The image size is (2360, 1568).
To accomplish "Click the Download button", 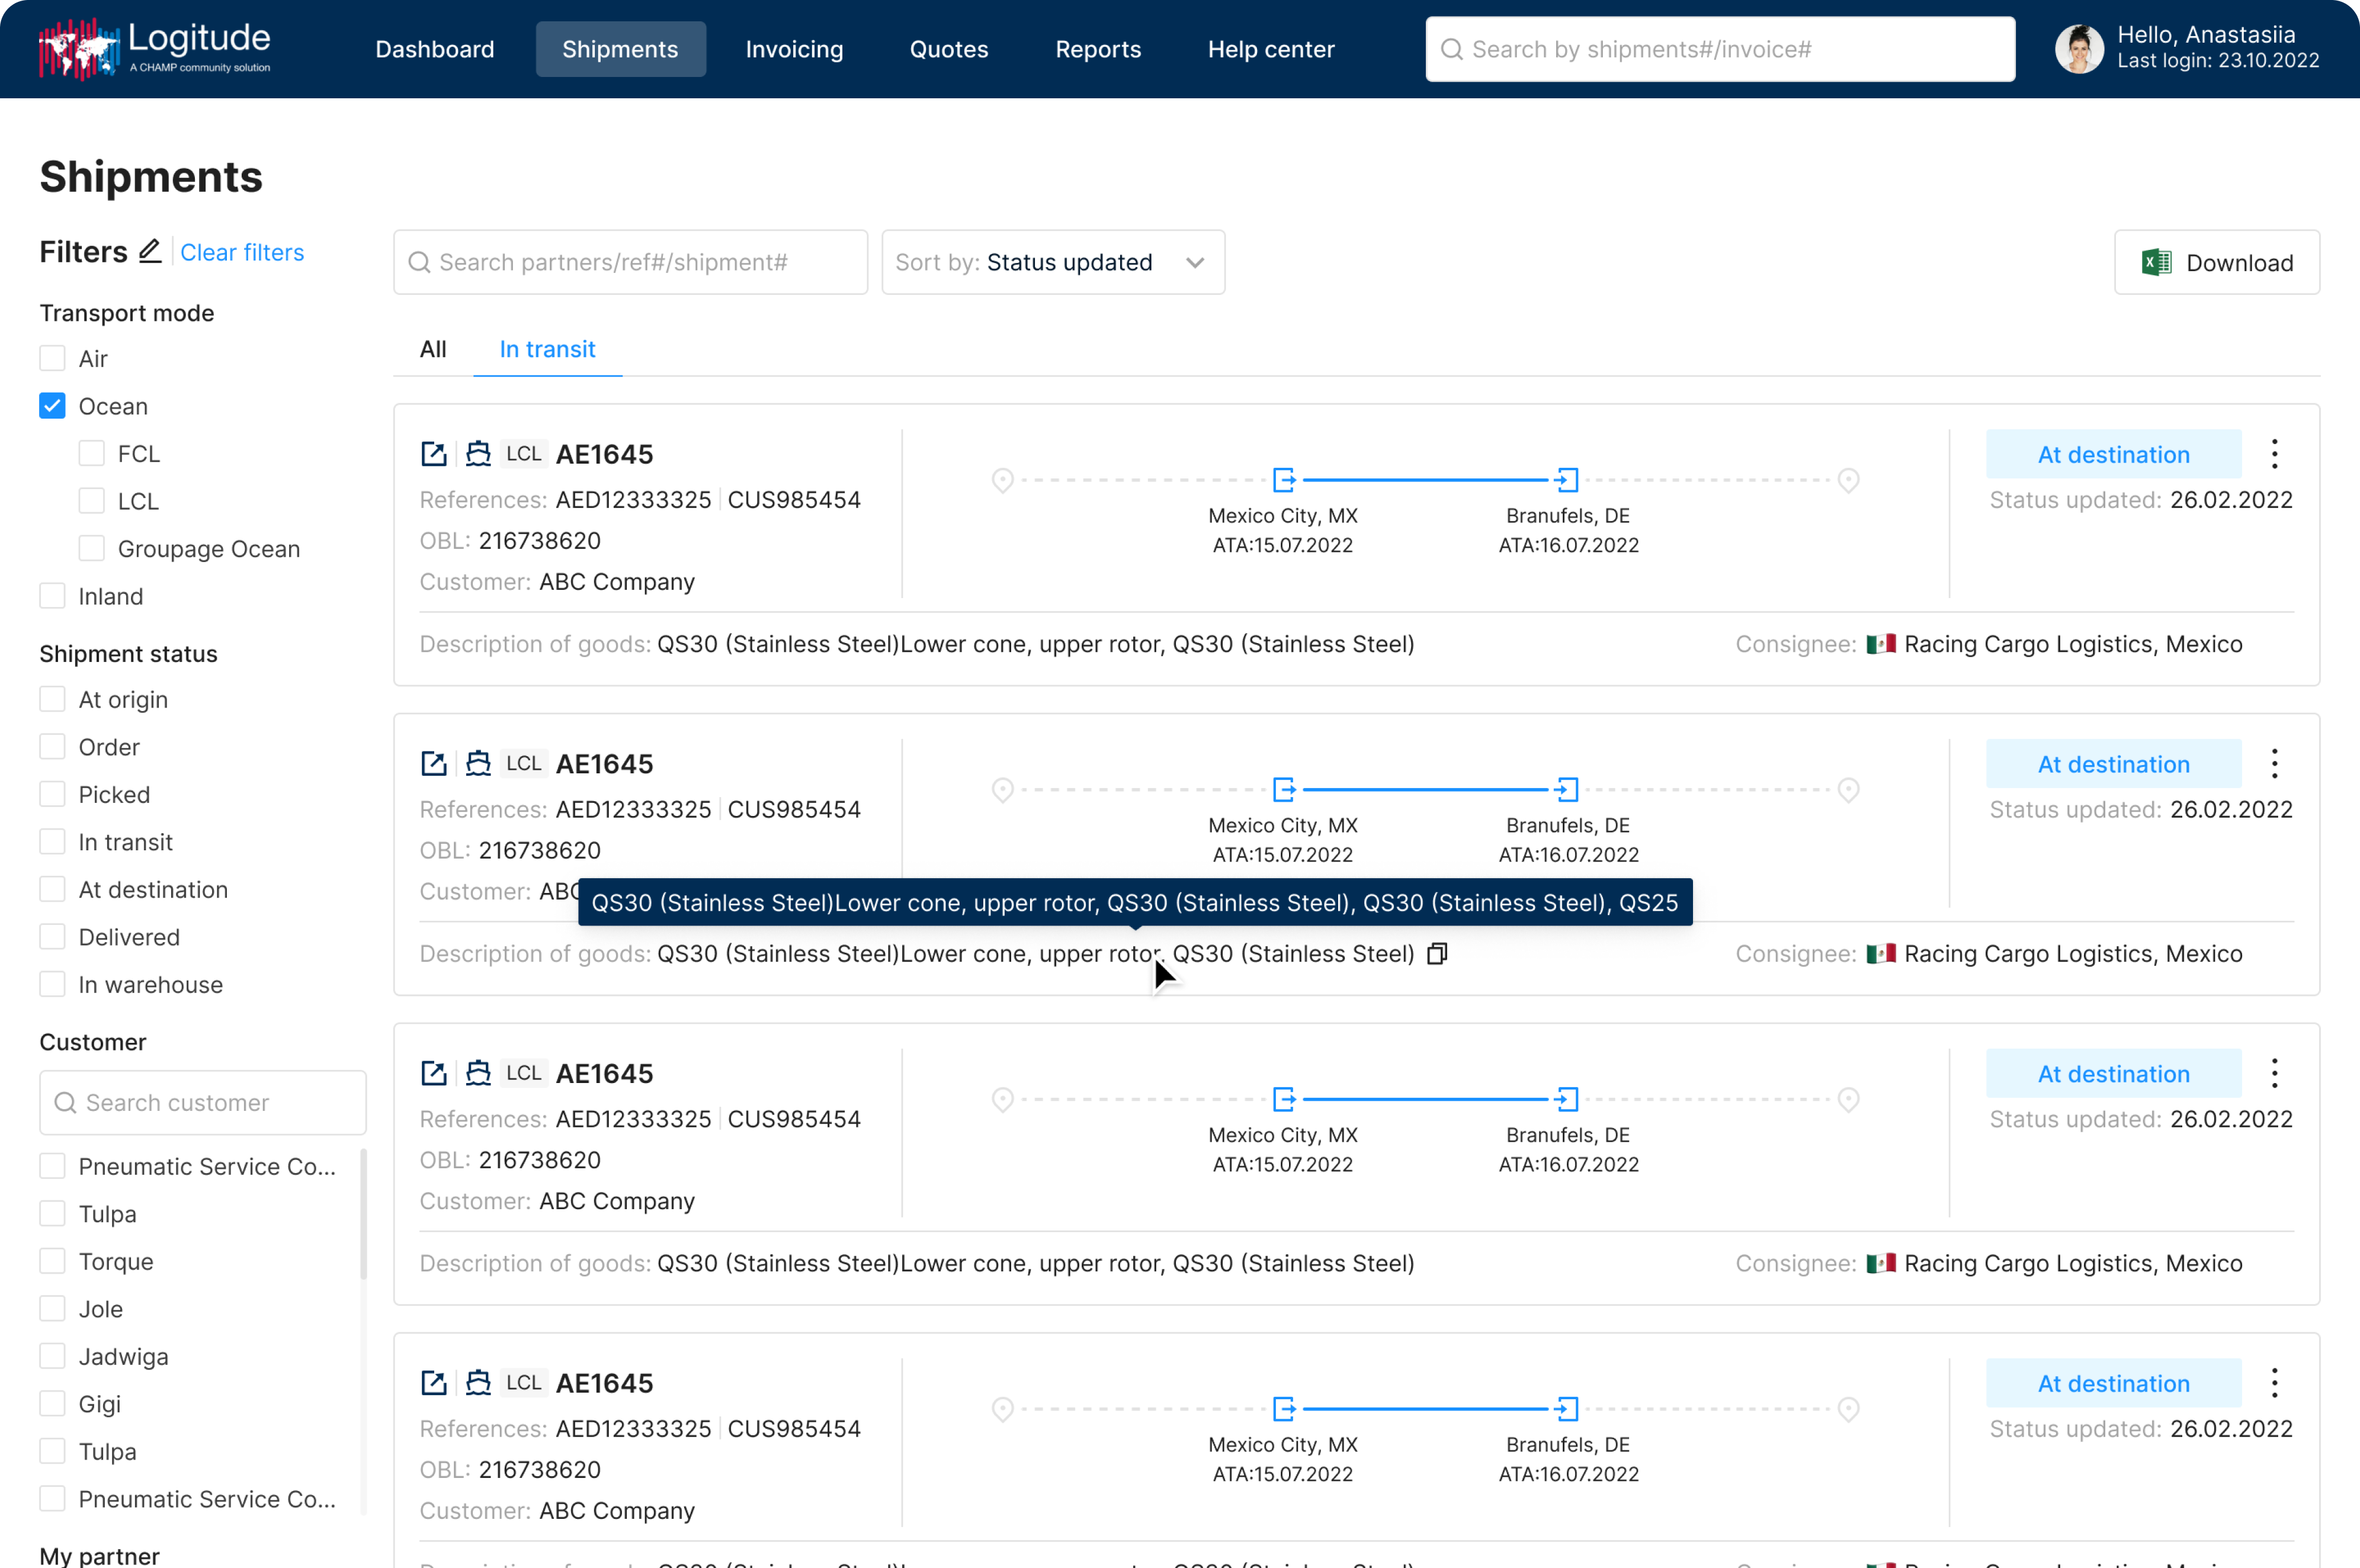I will coord(2217,262).
